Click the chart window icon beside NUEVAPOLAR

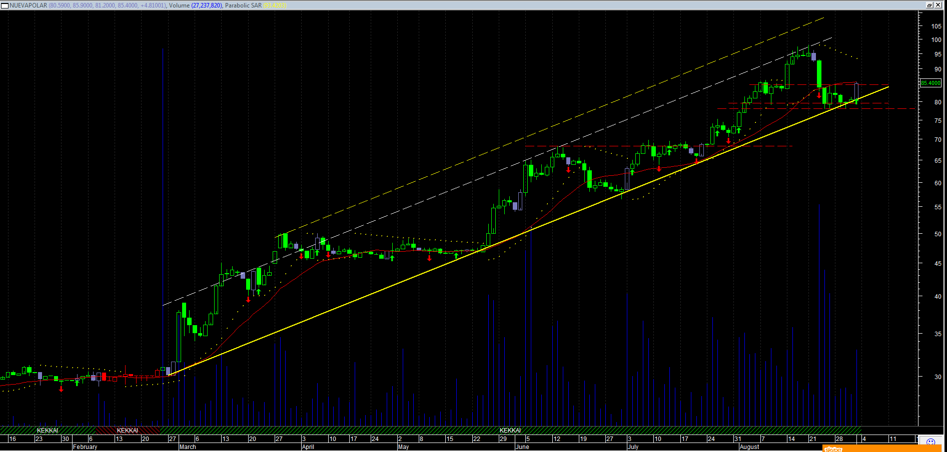[5, 5]
